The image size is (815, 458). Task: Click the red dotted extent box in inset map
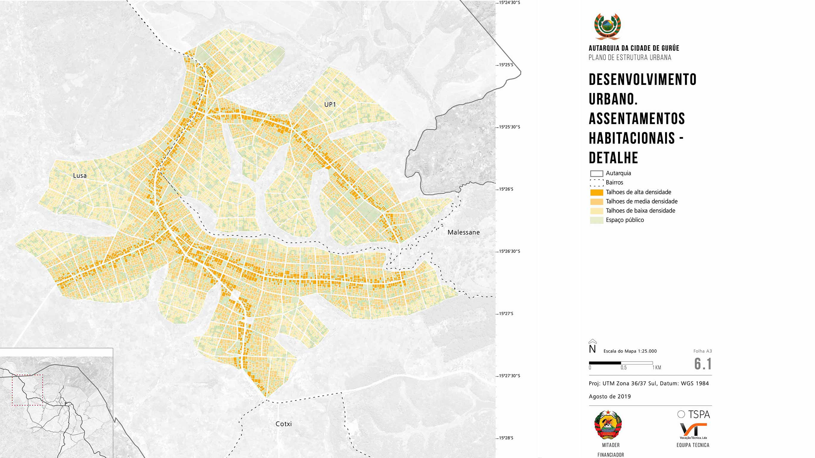click(27, 390)
